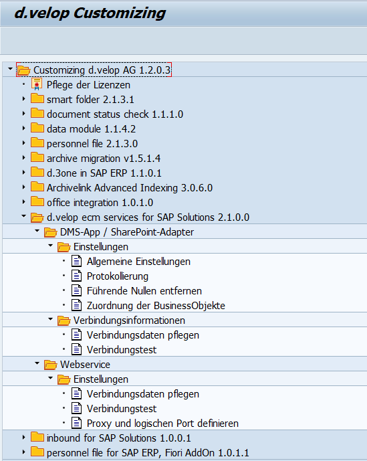Screen dimensions: 367x461
Task: Click the open folder icon for Webservice
Action: [x=51, y=365]
